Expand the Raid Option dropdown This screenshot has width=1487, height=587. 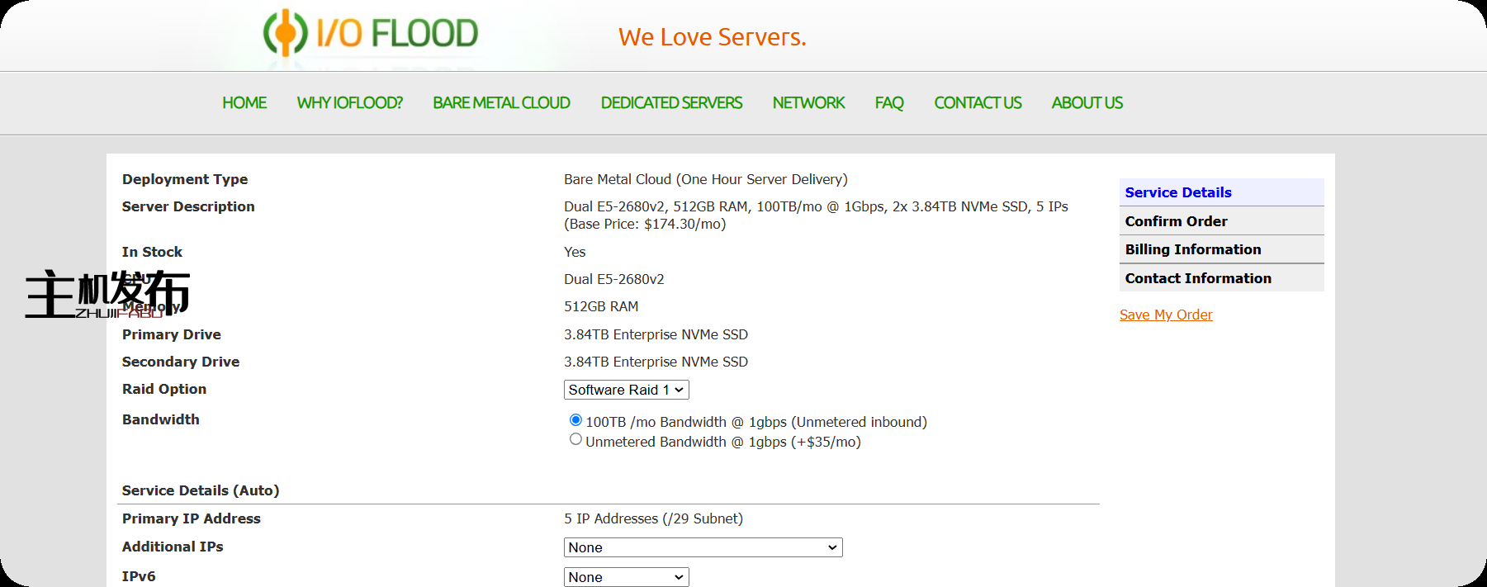(x=626, y=390)
